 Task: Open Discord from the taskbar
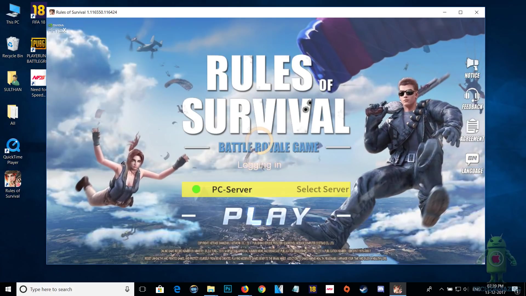click(381, 289)
